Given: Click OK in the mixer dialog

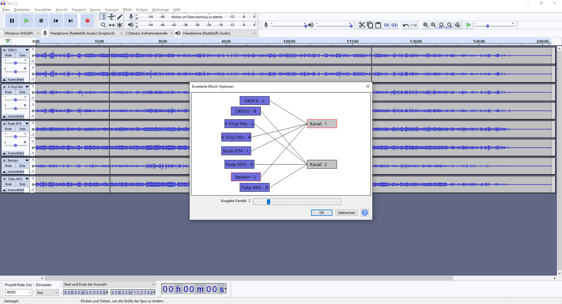Looking at the screenshot, I should click(x=321, y=213).
